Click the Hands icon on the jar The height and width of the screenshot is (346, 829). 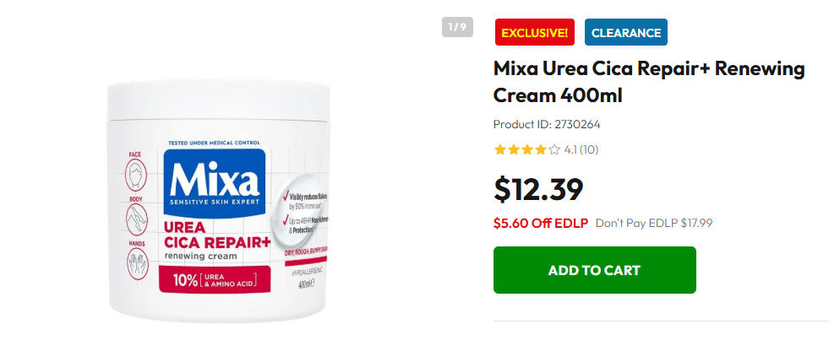click(x=137, y=263)
